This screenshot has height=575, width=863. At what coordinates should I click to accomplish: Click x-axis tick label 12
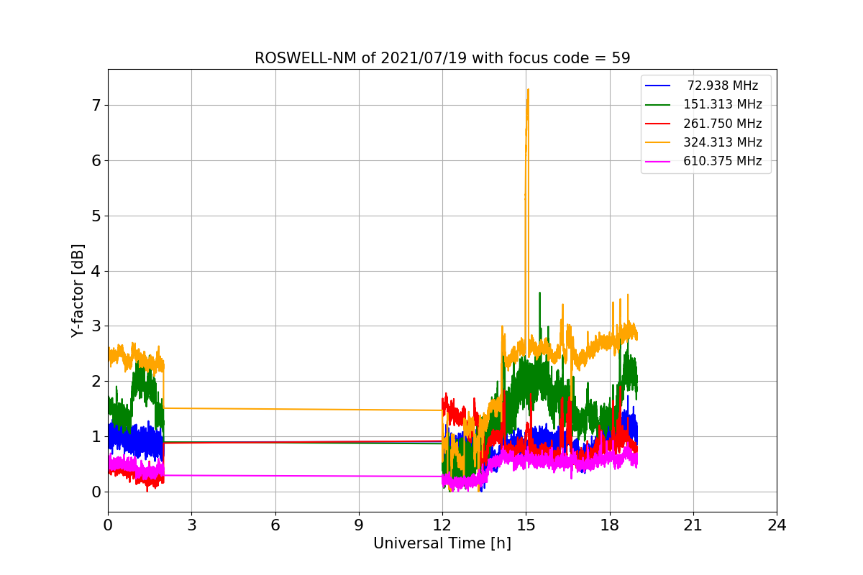point(442,525)
